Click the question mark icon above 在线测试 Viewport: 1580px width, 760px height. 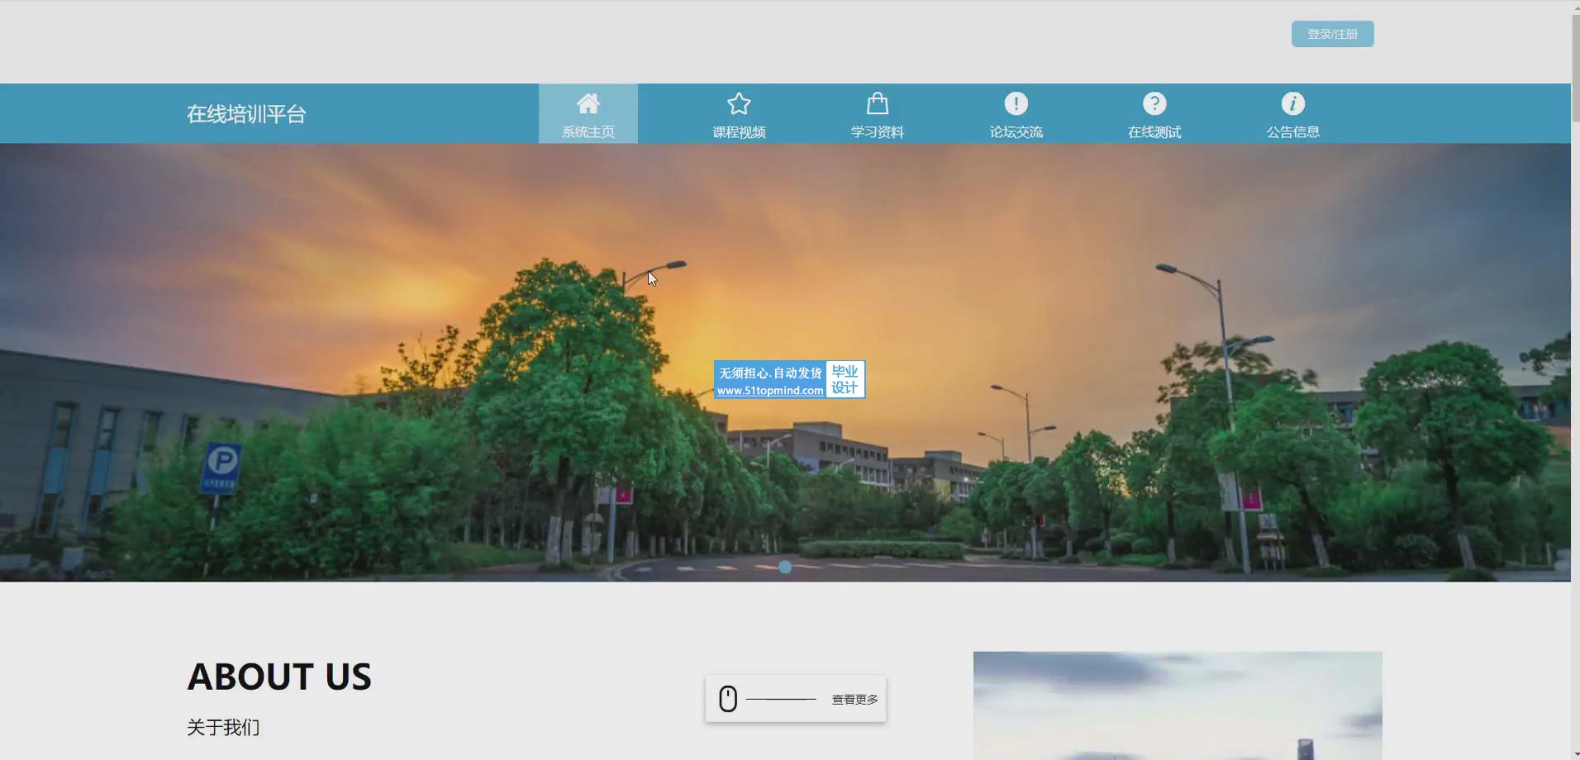(x=1154, y=103)
